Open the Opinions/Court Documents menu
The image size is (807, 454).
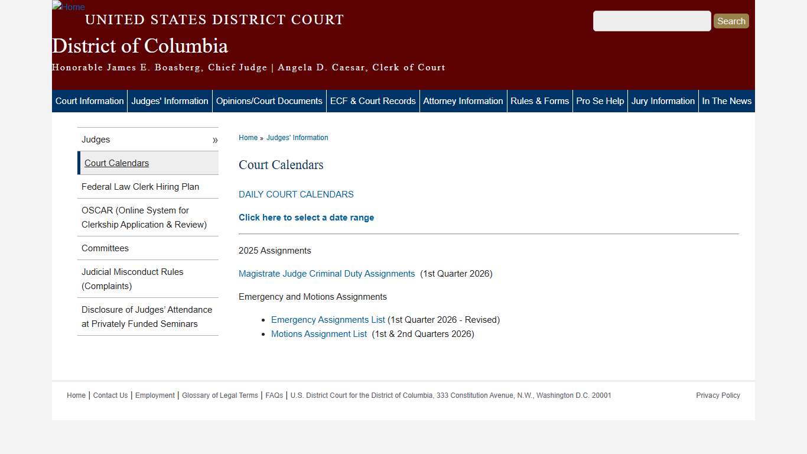tap(269, 100)
